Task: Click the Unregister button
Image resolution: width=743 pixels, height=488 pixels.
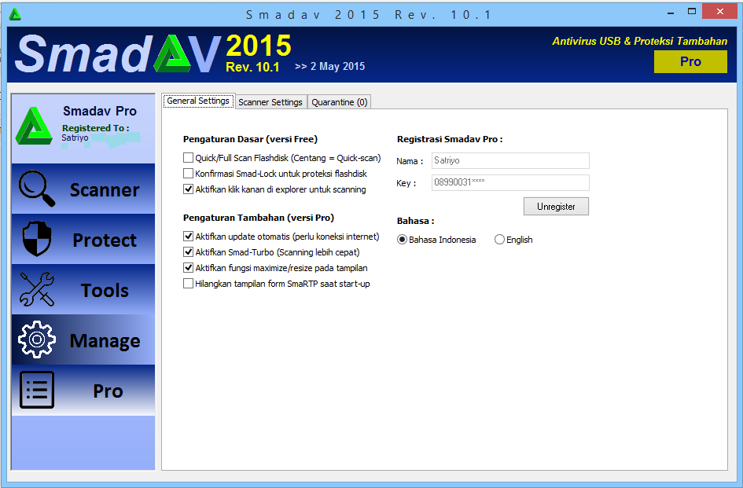Action: click(556, 207)
